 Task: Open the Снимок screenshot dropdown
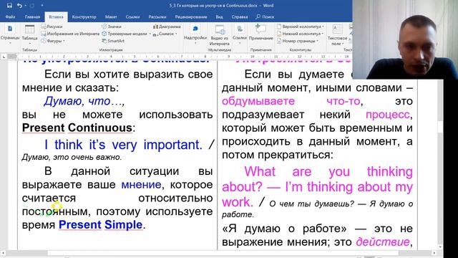coord(165,34)
